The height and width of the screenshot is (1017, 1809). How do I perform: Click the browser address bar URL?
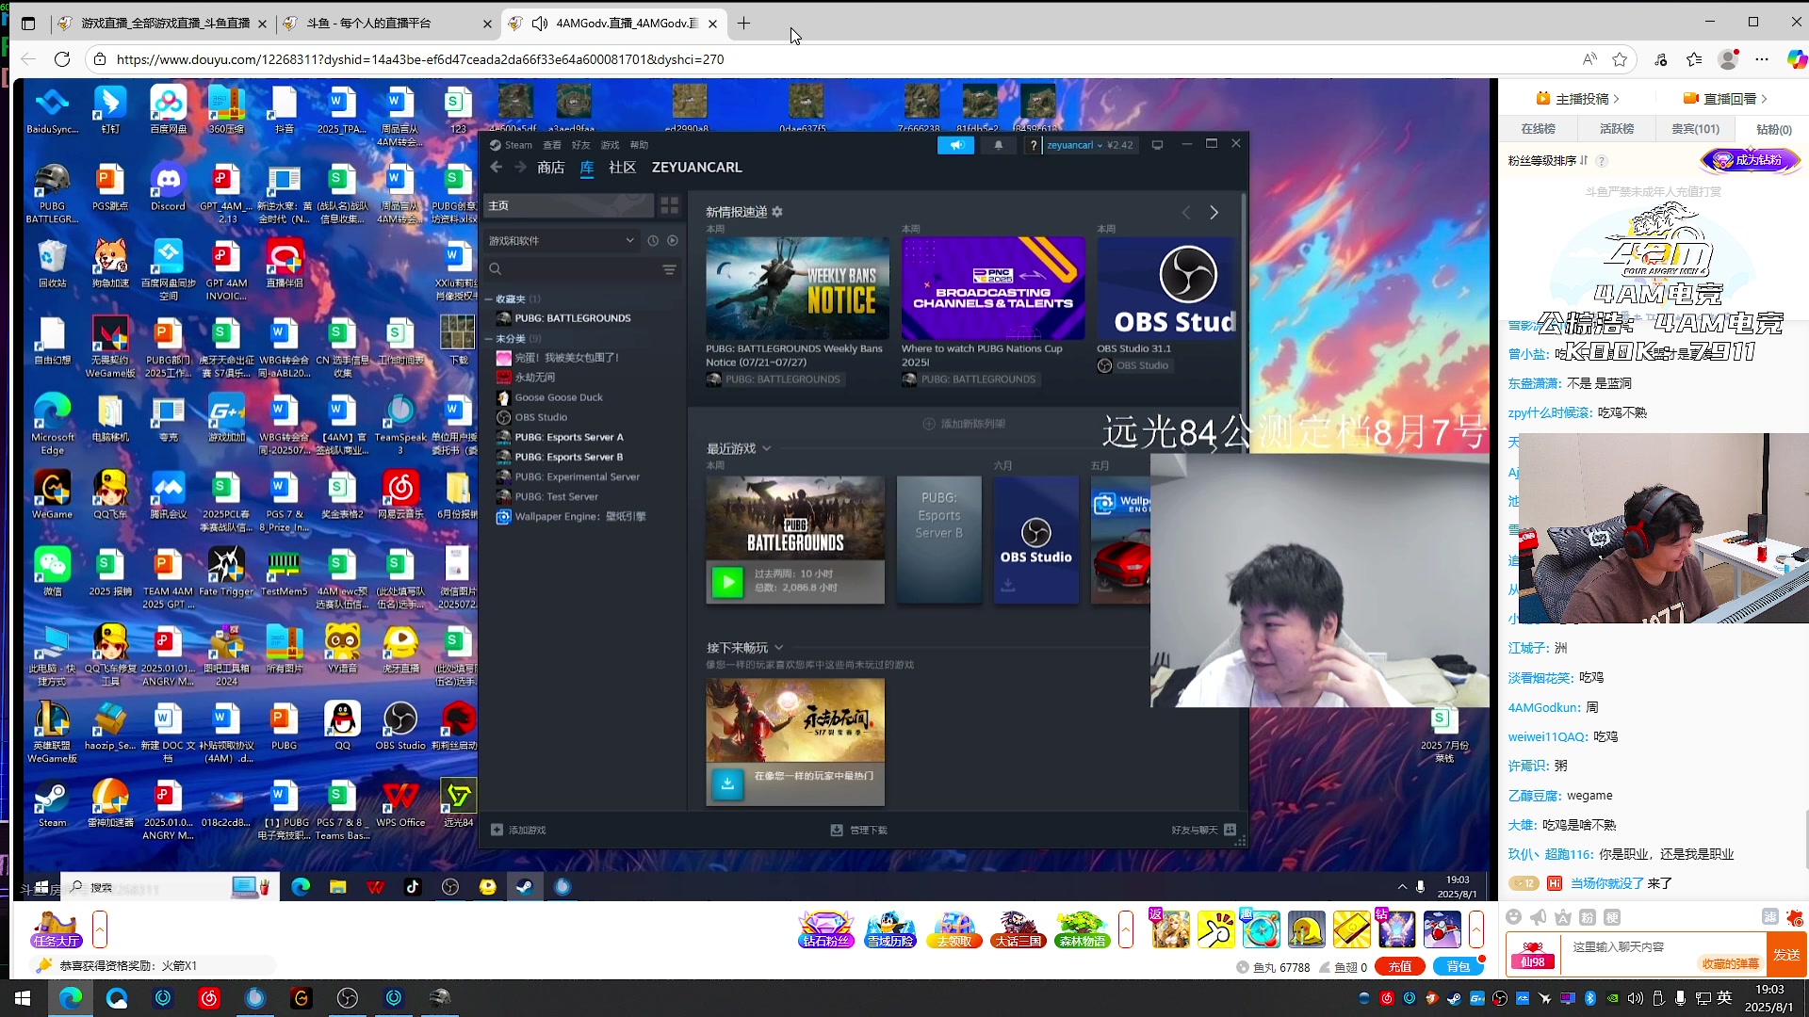[420, 59]
